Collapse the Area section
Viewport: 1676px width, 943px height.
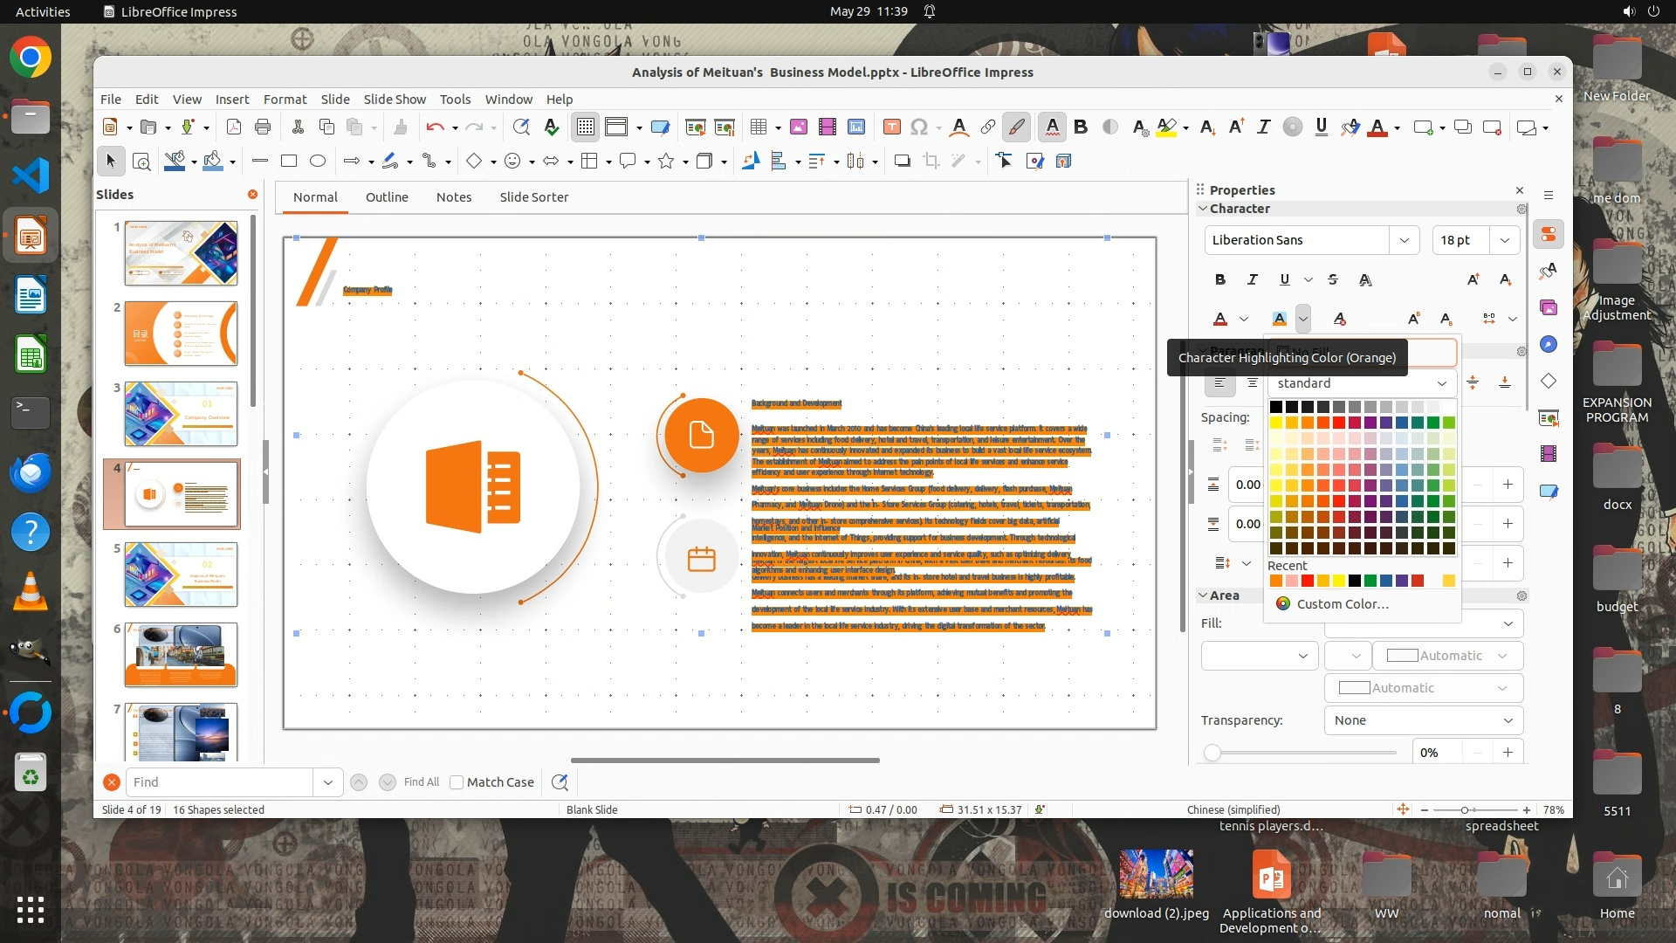pos(1203,595)
